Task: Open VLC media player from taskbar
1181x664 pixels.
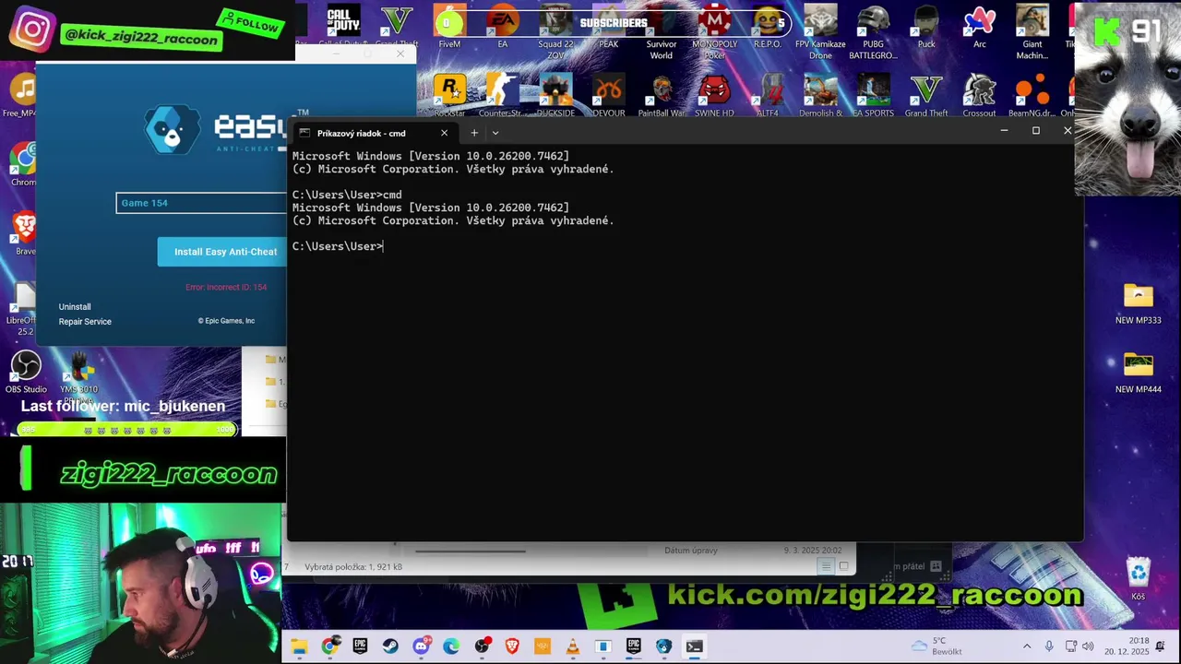Action: coord(573,646)
